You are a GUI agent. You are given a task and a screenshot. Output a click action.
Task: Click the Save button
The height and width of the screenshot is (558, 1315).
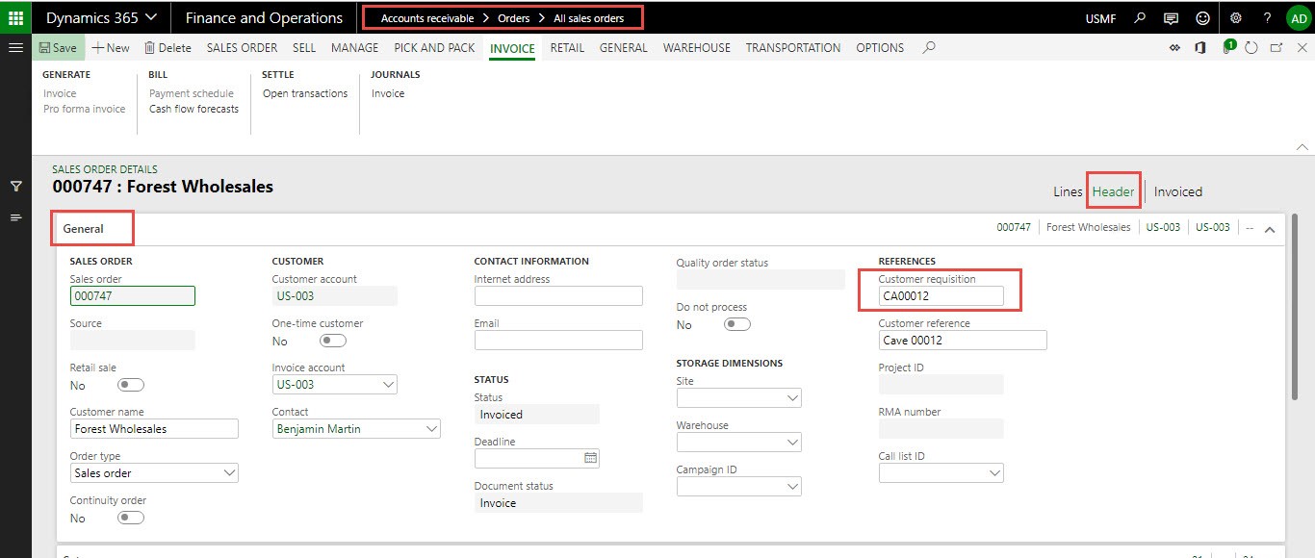[x=58, y=47]
